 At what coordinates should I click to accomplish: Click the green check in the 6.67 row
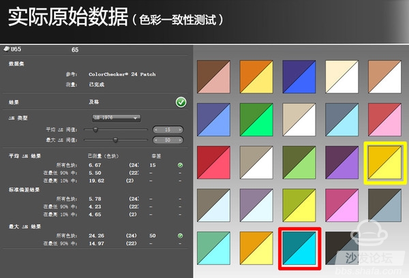[180, 165]
